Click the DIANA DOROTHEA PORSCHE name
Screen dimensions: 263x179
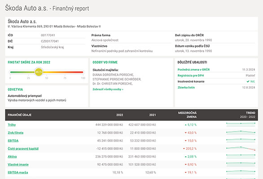[113, 75]
